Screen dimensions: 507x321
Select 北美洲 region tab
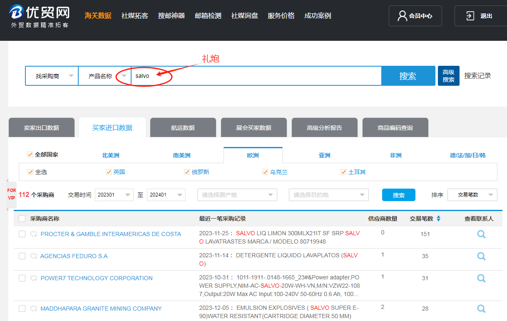(x=111, y=155)
